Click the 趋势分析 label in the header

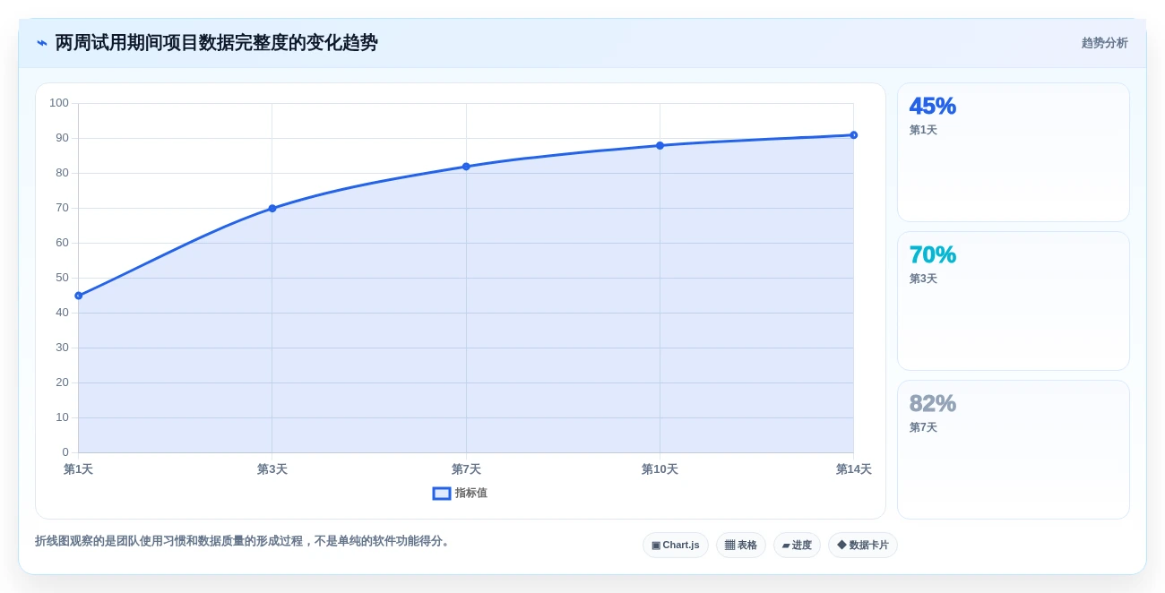[x=1104, y=43]
